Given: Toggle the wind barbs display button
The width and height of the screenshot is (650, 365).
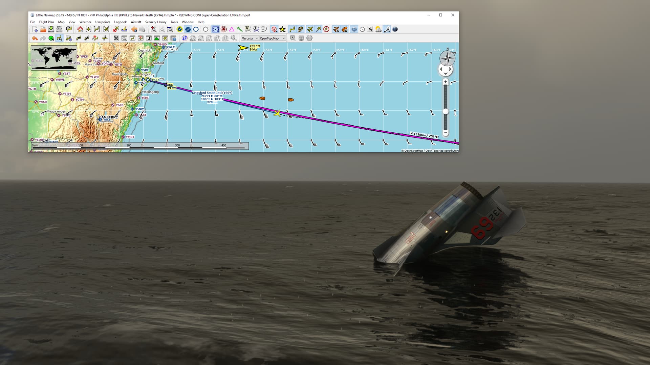Looking at the screenshot, I should 387,29.
